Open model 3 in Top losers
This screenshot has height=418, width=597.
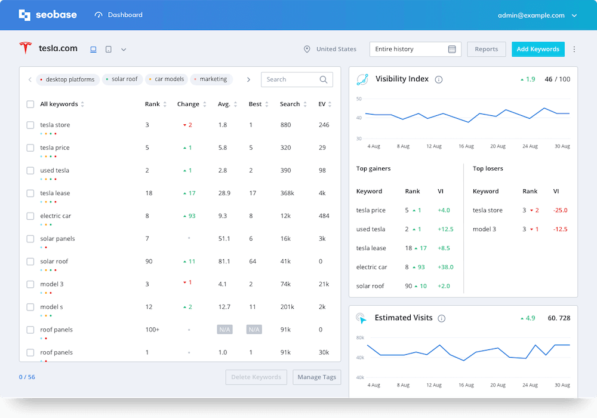tap(484, 229)
